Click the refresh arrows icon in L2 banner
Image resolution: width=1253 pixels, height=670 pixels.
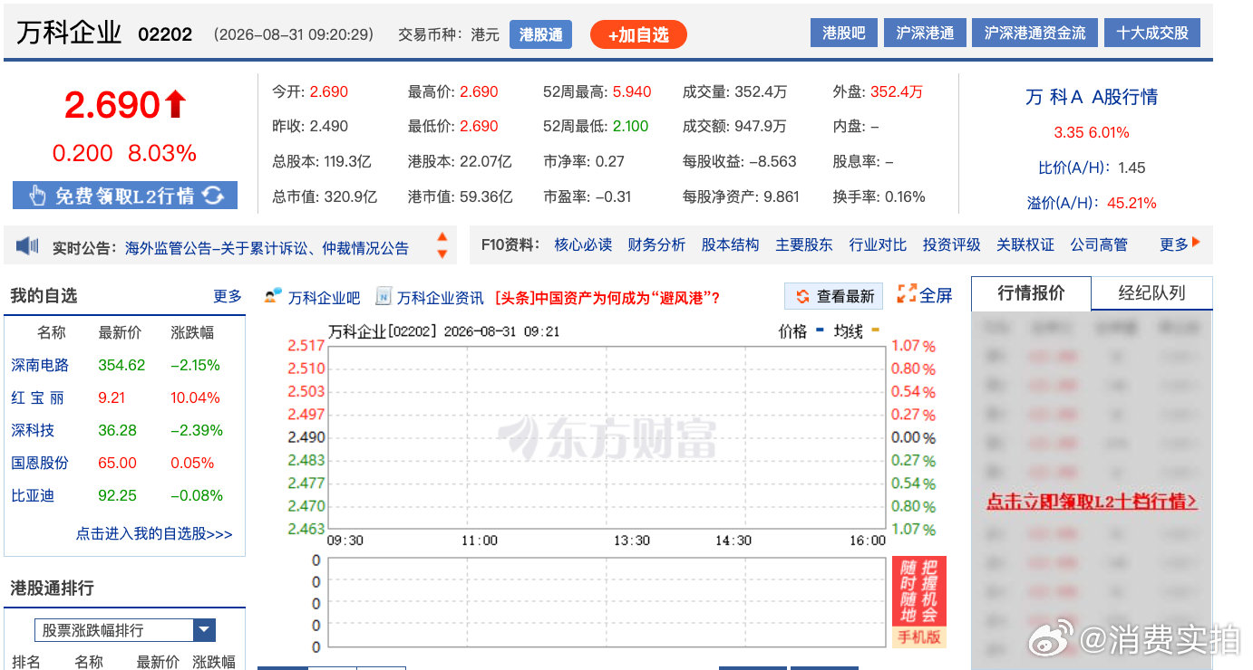(x=212, y=196)
